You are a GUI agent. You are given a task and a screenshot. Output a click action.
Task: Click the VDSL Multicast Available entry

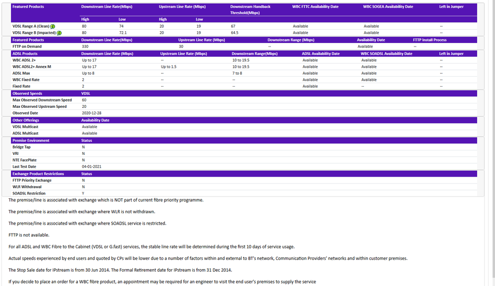(88, 127)
